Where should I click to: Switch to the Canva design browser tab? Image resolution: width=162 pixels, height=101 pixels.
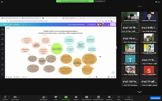pos(51,18)
